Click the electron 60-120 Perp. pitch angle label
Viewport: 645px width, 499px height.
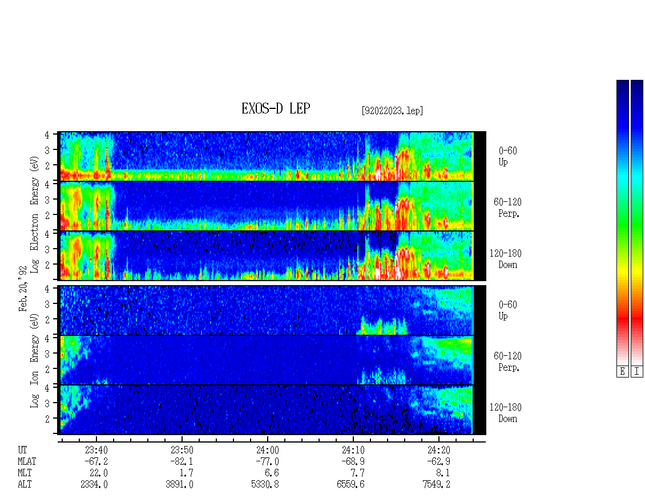[507, 208]
